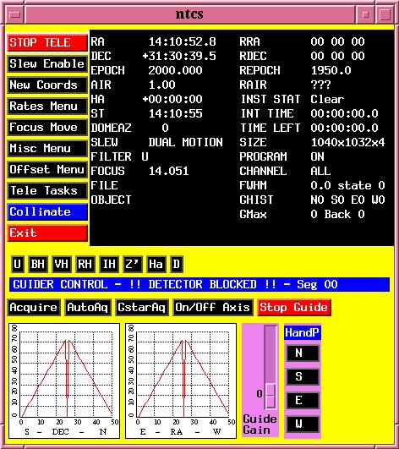Screen dimensions: 399x449
Task: Click the STOP TELE button
Action: (47, 42)
